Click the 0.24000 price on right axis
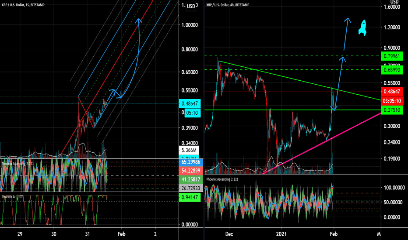The width and height of the screenshot is (408, 240). tap(392, 142)
